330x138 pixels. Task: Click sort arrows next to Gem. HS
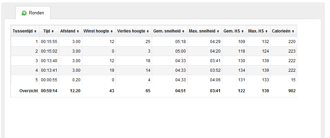click(243, 31)
